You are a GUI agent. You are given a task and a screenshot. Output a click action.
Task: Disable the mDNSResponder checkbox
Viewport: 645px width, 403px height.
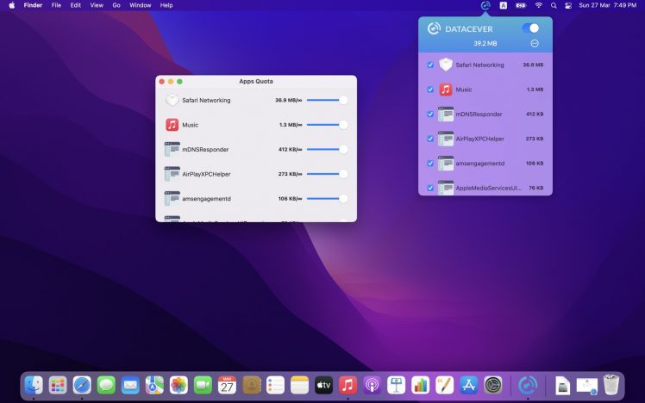(430, 114)
